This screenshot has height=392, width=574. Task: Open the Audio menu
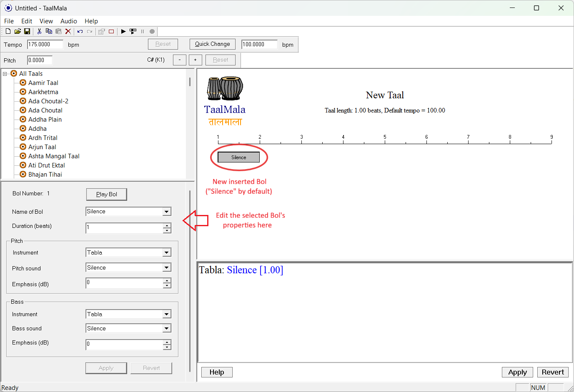coord(69,21)
